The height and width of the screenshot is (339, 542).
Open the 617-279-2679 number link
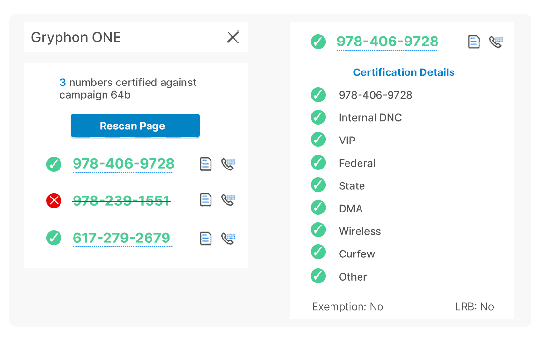(x=121, y=238)
